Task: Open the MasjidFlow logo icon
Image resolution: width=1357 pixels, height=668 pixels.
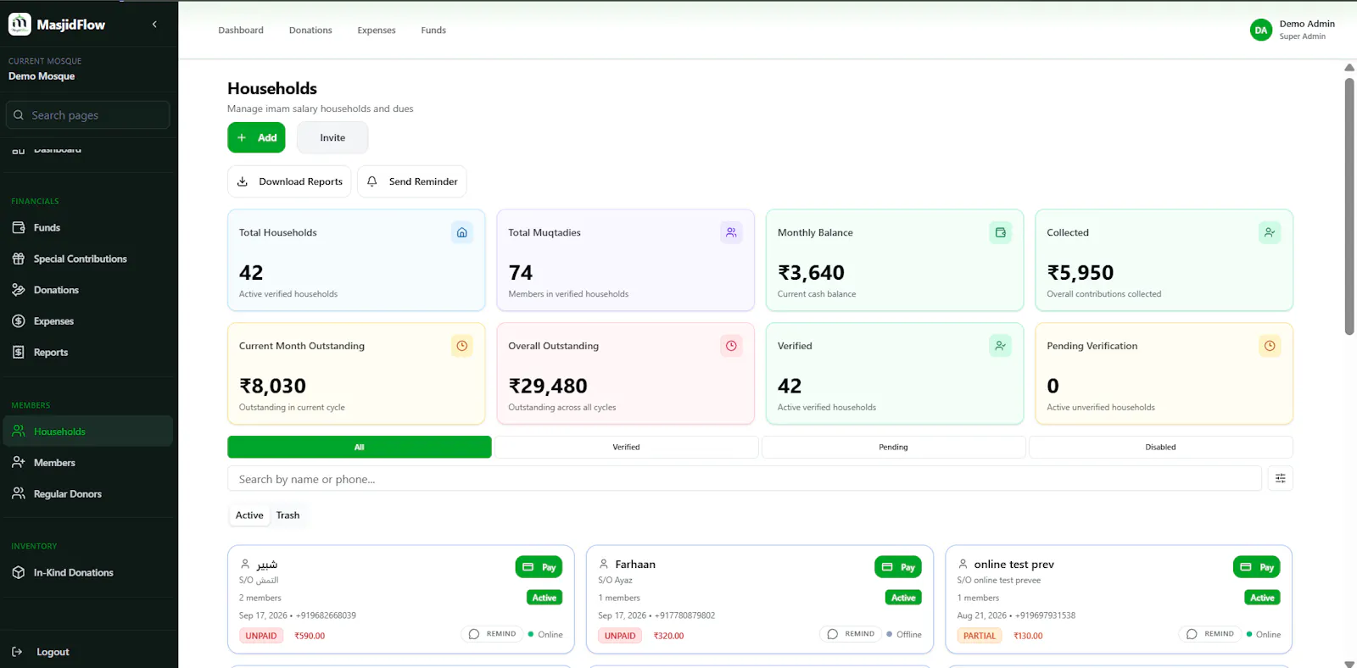Action: point(20,25)
